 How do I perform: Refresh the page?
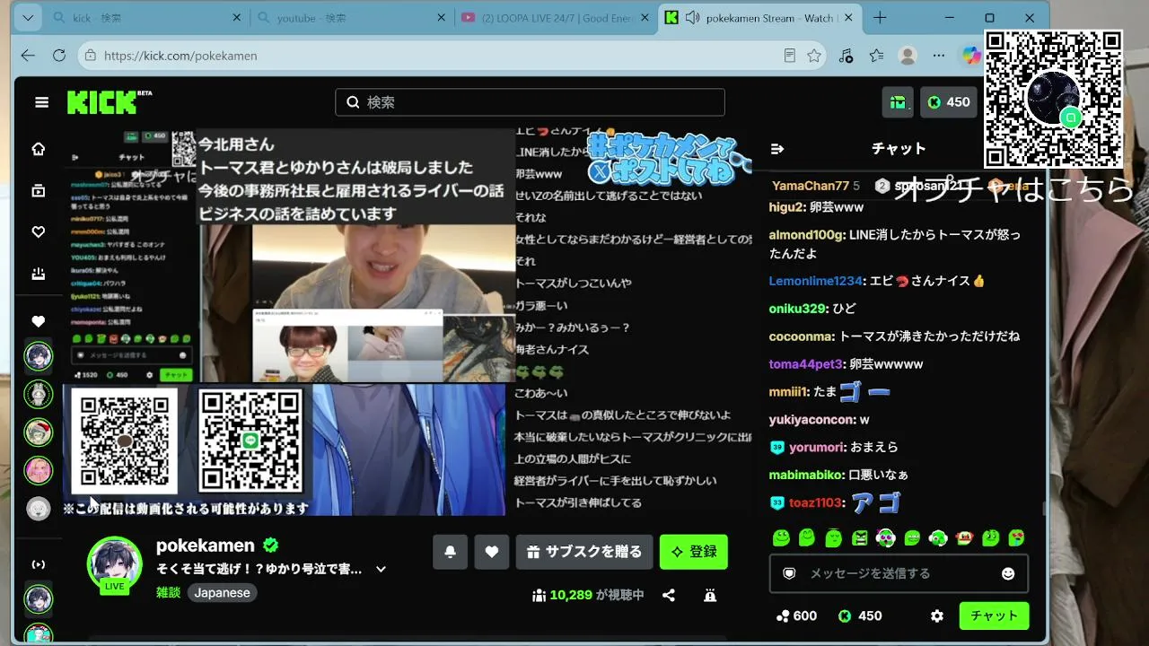(x=59, y=56)
